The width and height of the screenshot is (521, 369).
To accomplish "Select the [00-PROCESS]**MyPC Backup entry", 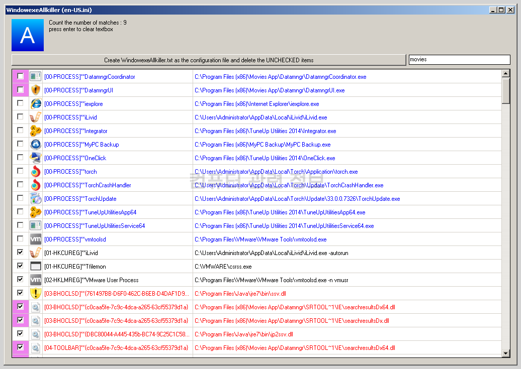I will click(82, 145).
